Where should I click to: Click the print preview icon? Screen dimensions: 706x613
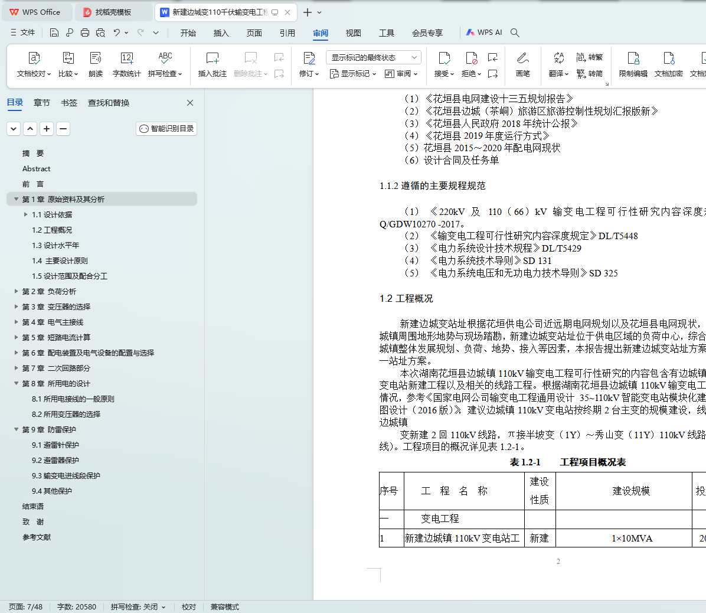tap(100, 32)
